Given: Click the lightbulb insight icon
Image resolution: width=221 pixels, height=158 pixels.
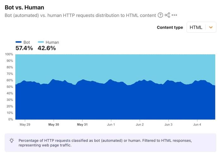Looking at the screenshot, I should pyautogui.click(x=12, y=140).
